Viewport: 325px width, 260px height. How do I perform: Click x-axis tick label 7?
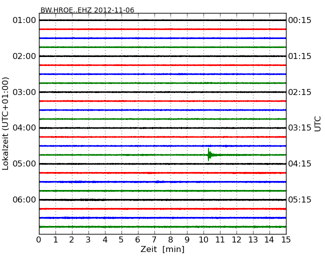pyautogui.click(x=154, y=240)
